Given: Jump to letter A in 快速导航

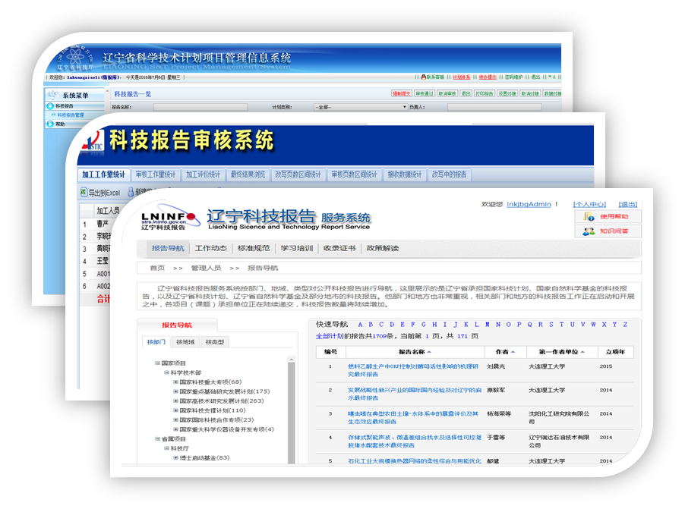Looking at the screenshot, I should (x=360, y=325).
